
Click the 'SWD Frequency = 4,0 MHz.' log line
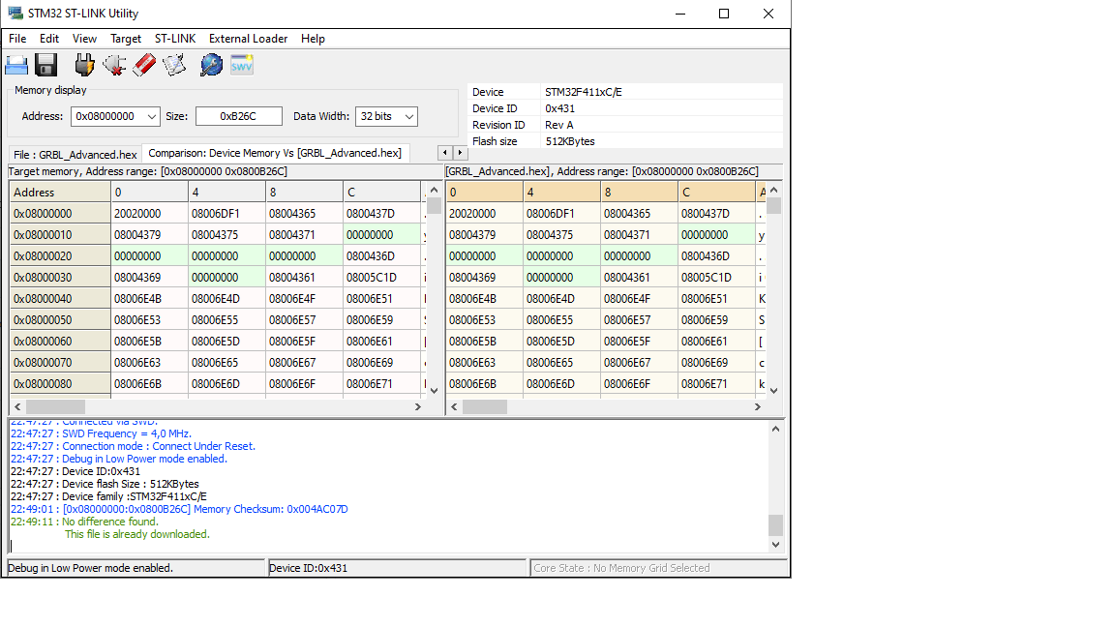click(x=101, y=433)
